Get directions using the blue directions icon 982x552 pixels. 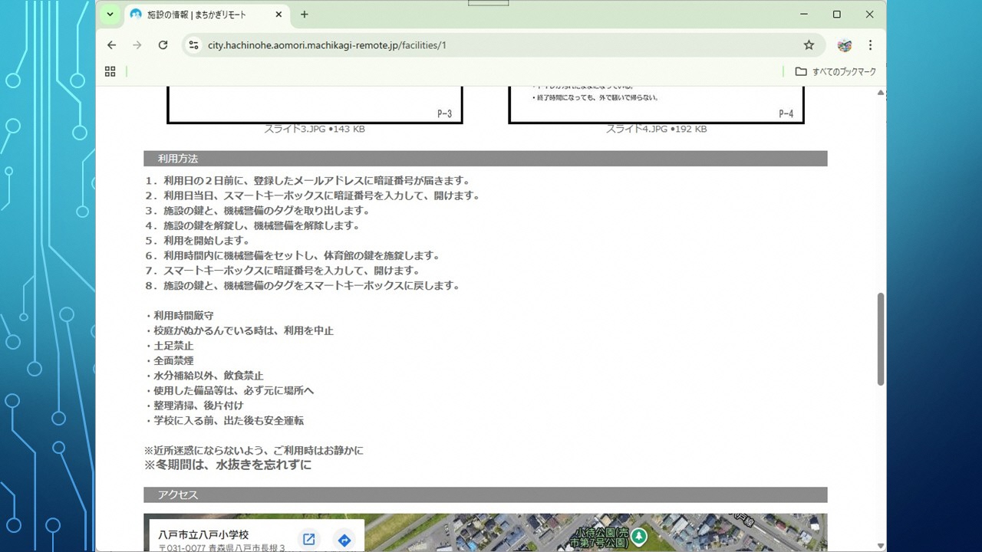tap(344, 539)
